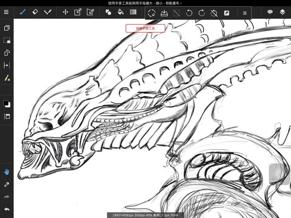Select the Brush tool
Viewport: 291px width, 218px height.
point(23,12)
